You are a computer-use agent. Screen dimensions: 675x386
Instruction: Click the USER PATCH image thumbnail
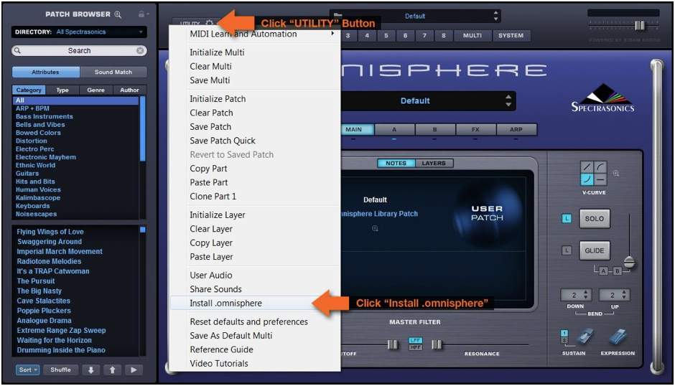(x=487, y=213)
